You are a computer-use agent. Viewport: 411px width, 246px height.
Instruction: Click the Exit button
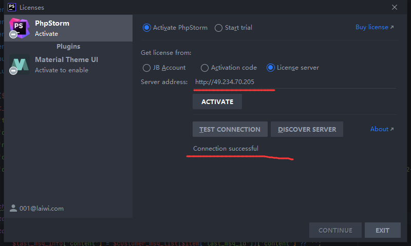[382, 230]
